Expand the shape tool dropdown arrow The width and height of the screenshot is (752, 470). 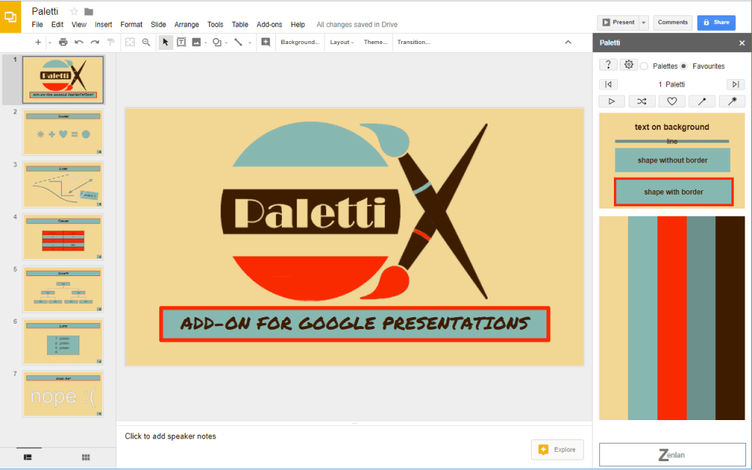coord(226,43)
